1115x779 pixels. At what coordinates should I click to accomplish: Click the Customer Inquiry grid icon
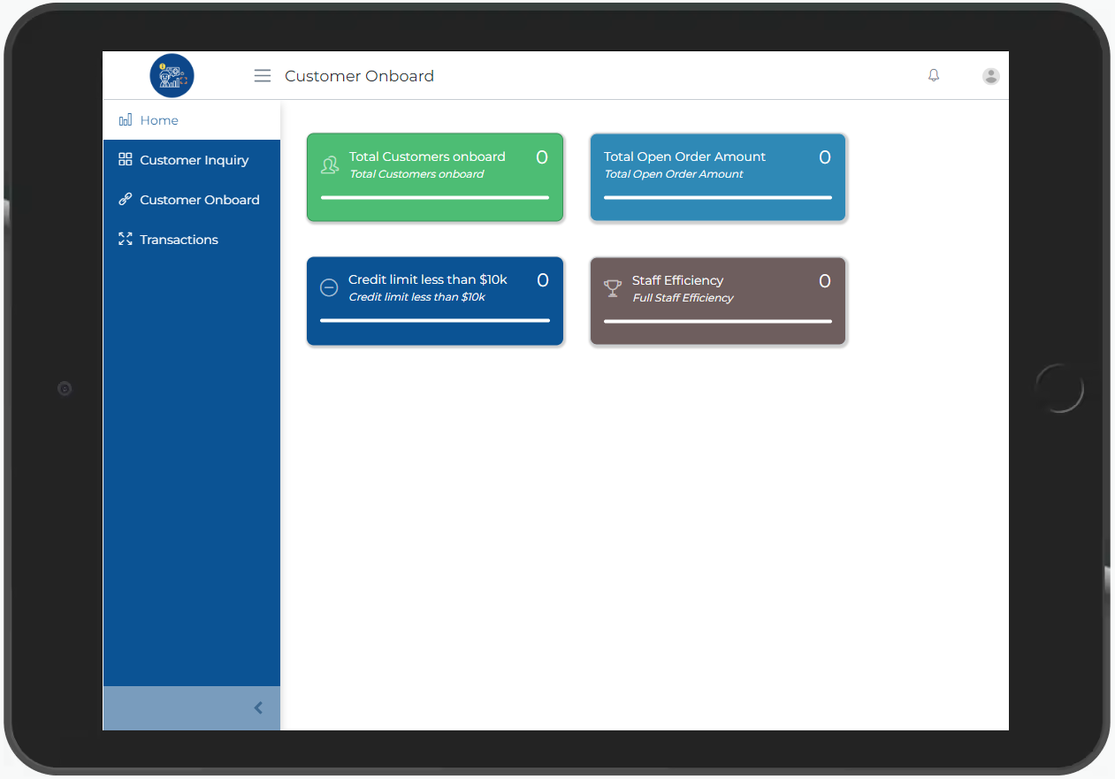click(x=126, y=160)
